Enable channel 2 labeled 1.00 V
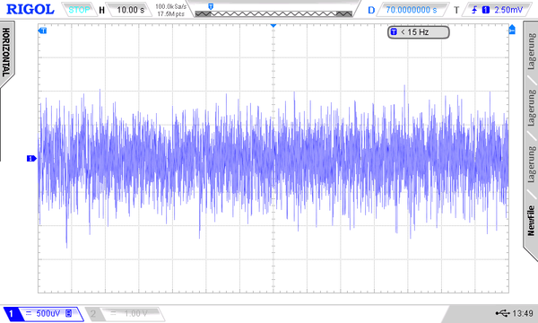 [126, 313]
